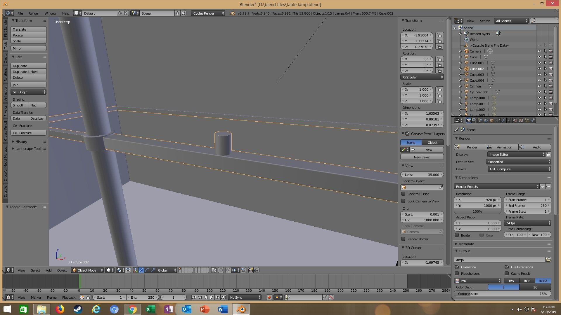Click the red auto-keyframe record button

coord(269,297)
